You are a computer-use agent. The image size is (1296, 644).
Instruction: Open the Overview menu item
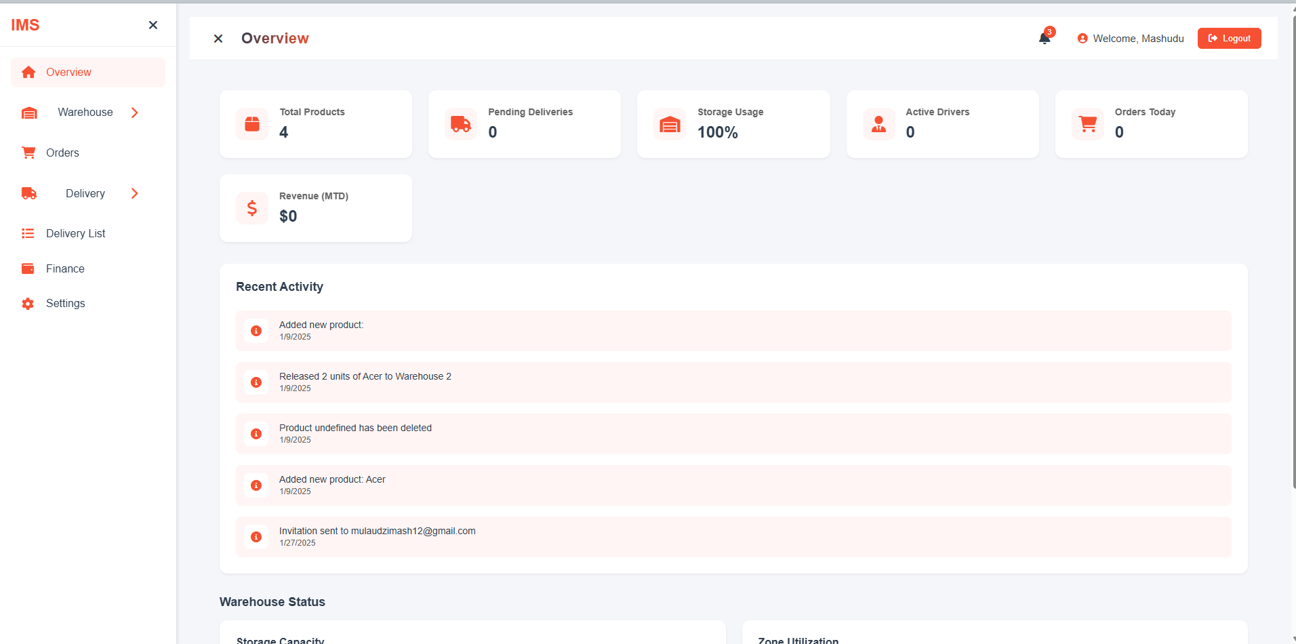click(x=88, y=73)
